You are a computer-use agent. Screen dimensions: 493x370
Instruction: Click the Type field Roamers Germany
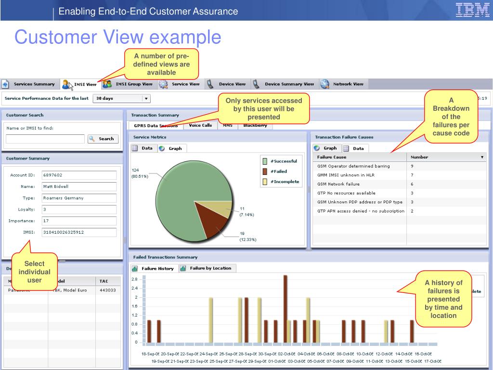[x=79, y=198]
